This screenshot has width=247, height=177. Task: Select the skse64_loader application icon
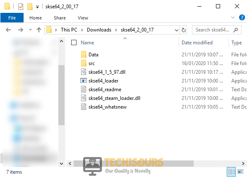[x=84, y=81]
